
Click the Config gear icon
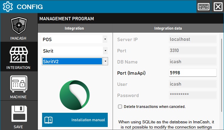point(8,7)
